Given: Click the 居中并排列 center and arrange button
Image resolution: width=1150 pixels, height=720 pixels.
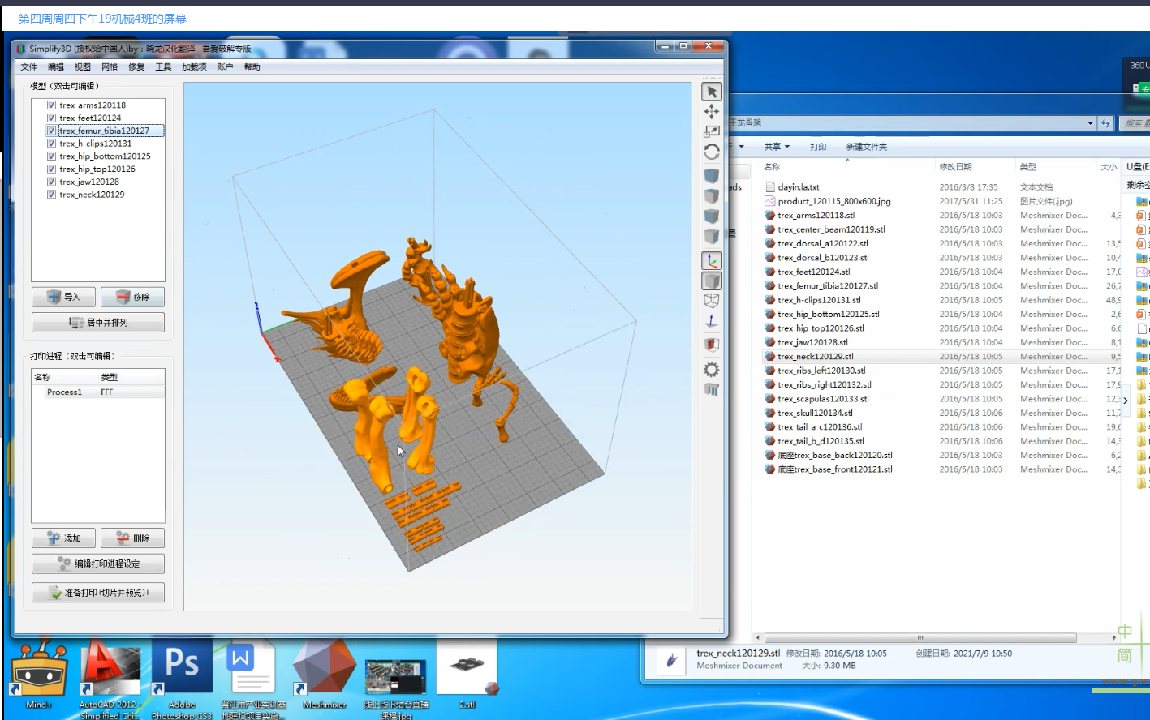Looking at the screenshot, I should tap(98, 323).
